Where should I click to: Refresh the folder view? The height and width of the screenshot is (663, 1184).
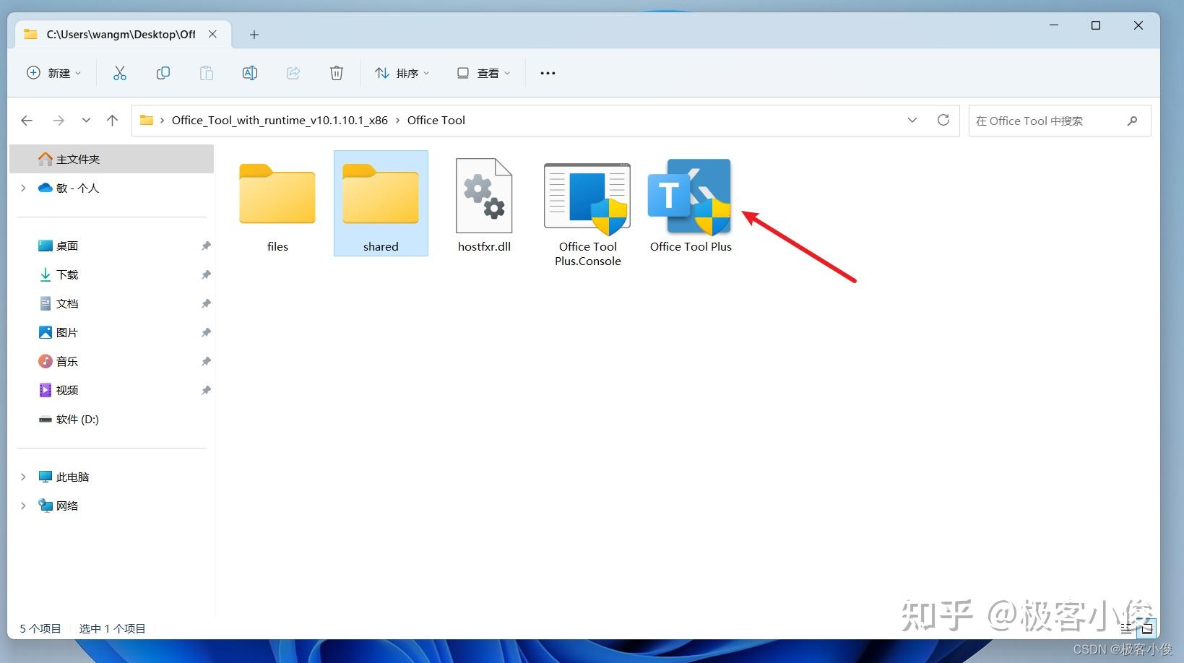point(943,120)
